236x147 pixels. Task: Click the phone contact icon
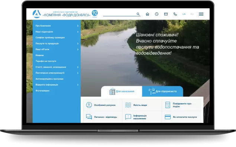[175, 14]
